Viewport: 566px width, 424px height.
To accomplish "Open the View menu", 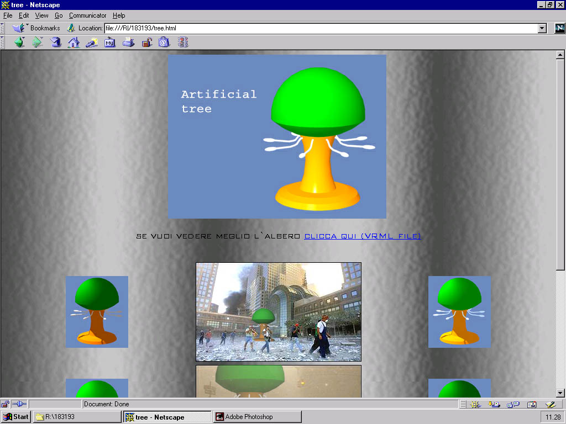I will tap(41, 15).
